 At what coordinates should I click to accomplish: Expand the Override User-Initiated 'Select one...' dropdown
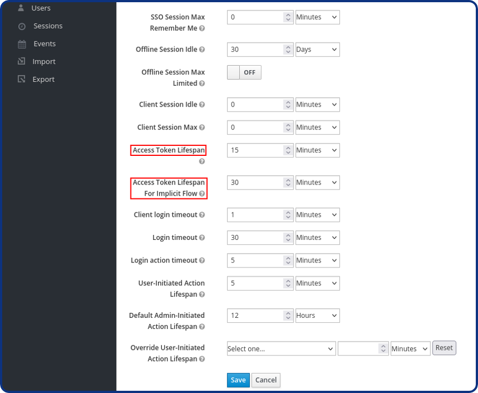(281, 349)
